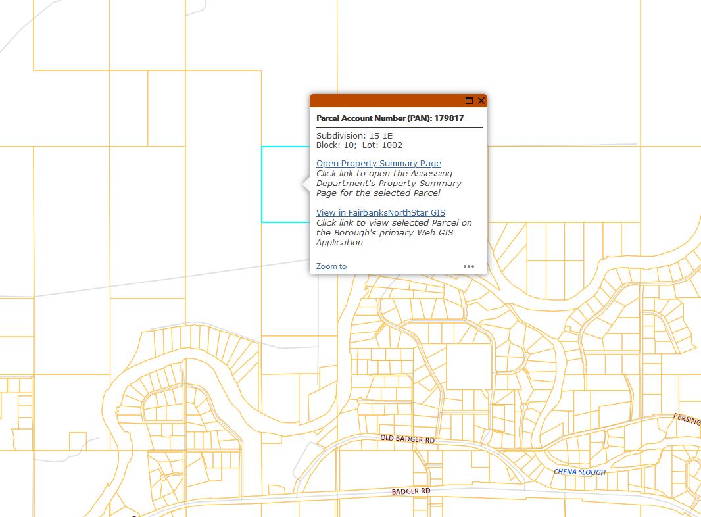Maximize the parcel info popup

(x=469, y=101)
